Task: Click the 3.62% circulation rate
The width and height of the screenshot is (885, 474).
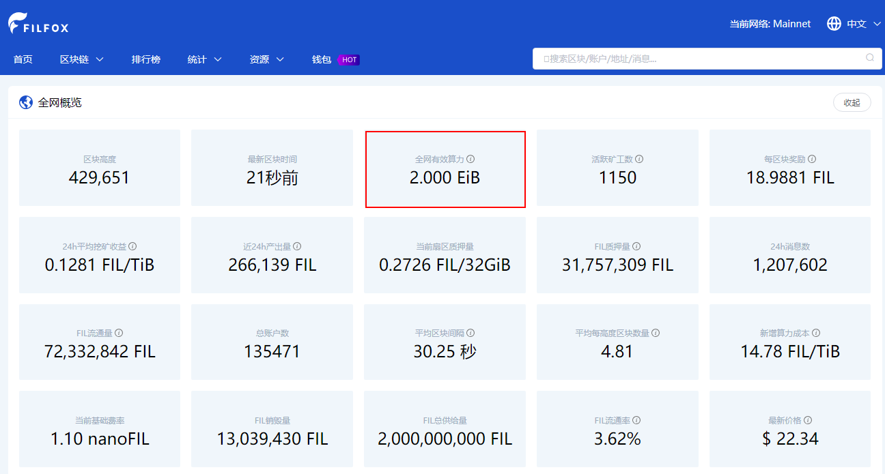Action: [617, 439]
